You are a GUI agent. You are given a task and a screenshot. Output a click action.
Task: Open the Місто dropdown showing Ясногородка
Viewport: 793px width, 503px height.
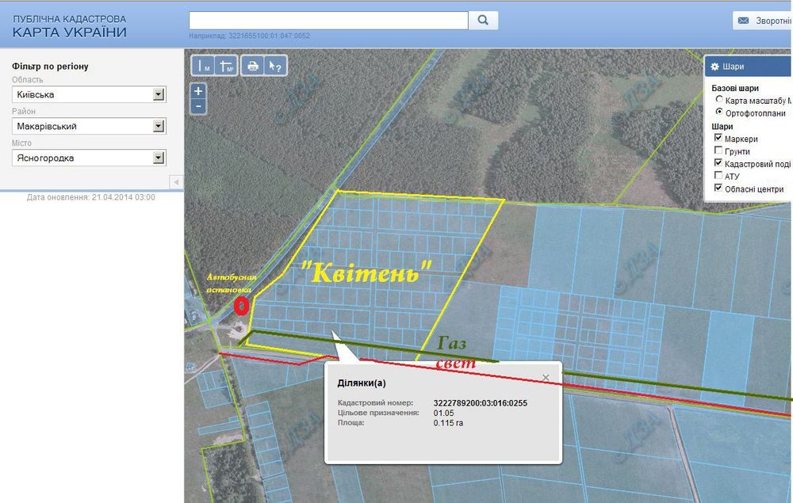pyautogui.click(x=89, y=158)
